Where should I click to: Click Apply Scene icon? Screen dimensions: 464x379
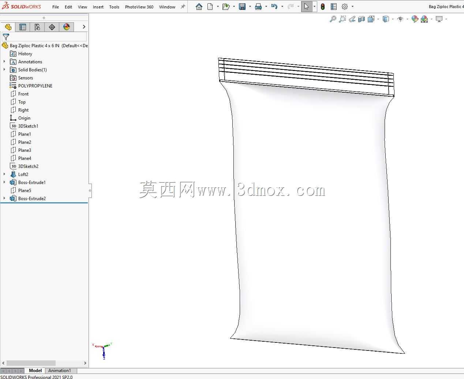point(424,19)
